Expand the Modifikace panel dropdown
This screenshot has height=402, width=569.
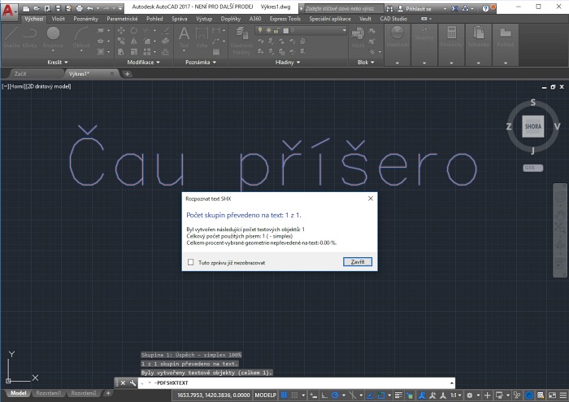point(143,62)
